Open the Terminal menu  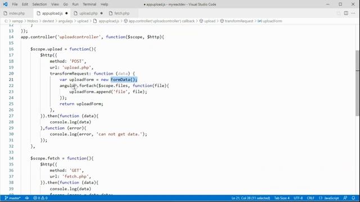tap(89, 4)
